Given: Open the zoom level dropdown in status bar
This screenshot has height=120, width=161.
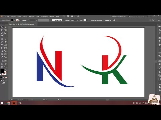Looking at the screenshot, I should (15, 100).
